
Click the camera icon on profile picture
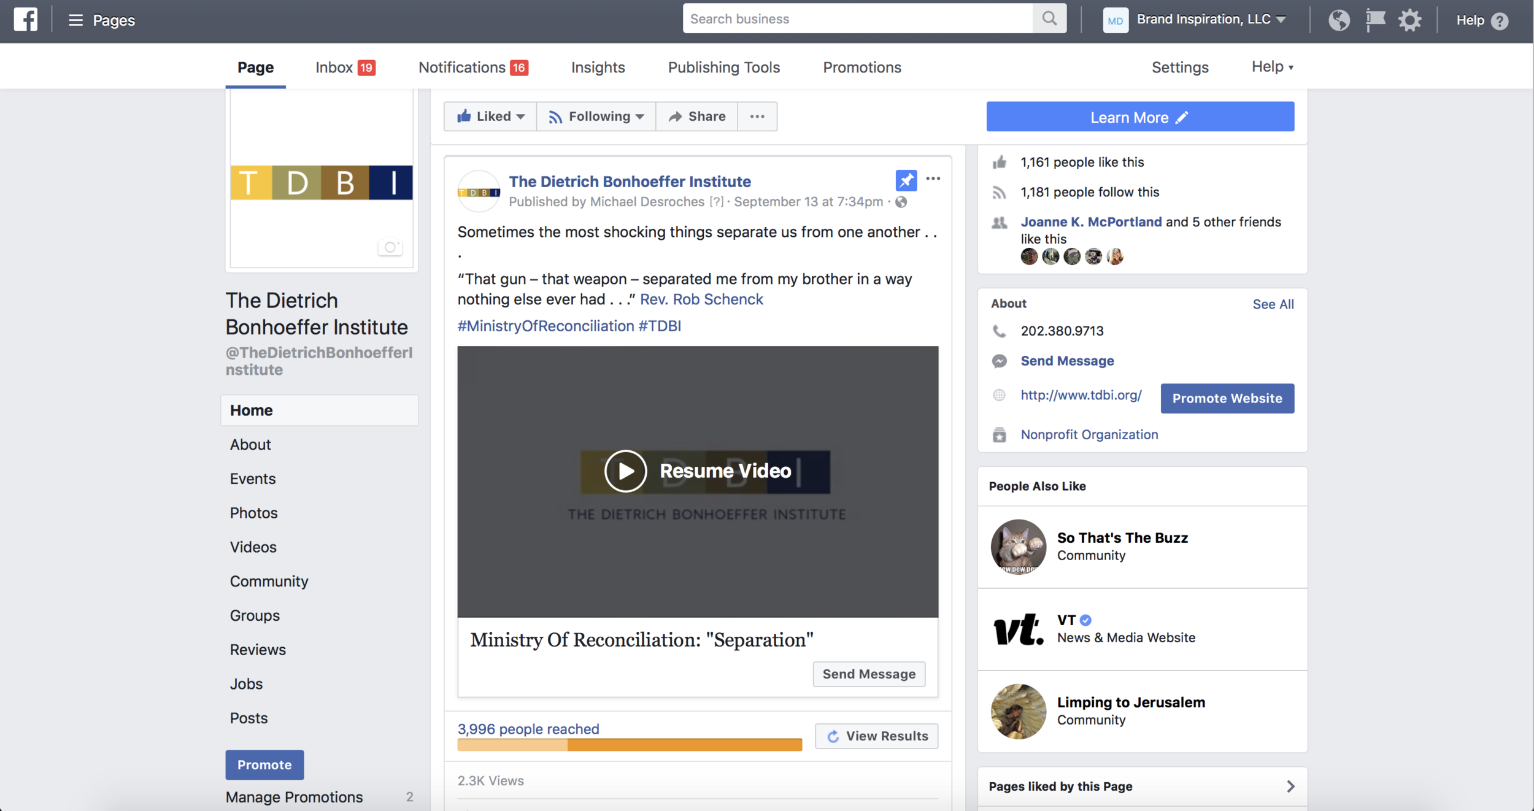click(390, 247)
